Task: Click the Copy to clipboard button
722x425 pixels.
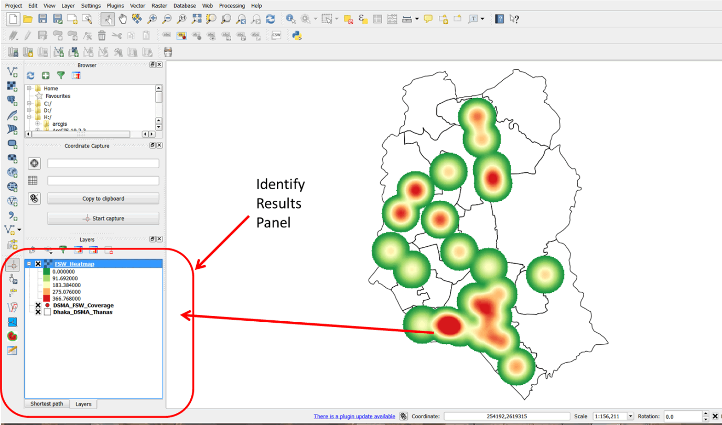Action: [x=103, y=199]
